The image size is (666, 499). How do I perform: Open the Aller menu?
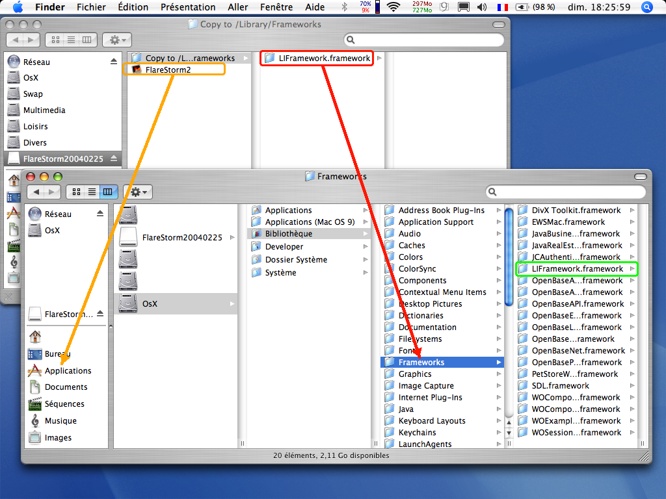pyautogui.click(x=237, y=6)
